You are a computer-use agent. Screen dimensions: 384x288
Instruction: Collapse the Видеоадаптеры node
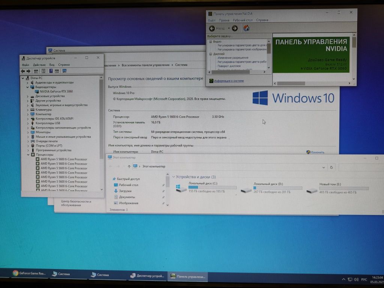28,87
